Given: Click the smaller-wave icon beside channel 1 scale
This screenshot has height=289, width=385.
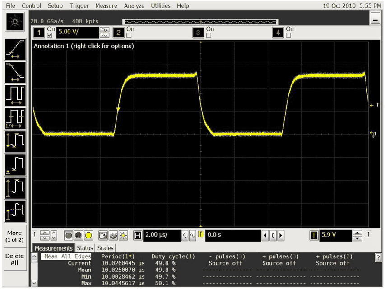Looking at the screenshot, I should tap(104, 36).
